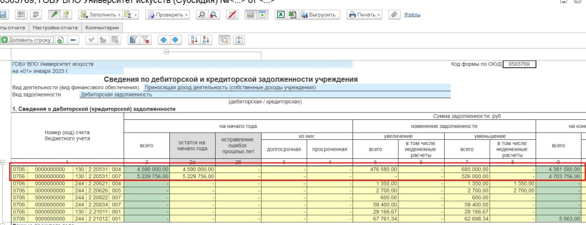Click the grayed checkmark icon

[x=90, y=40]
